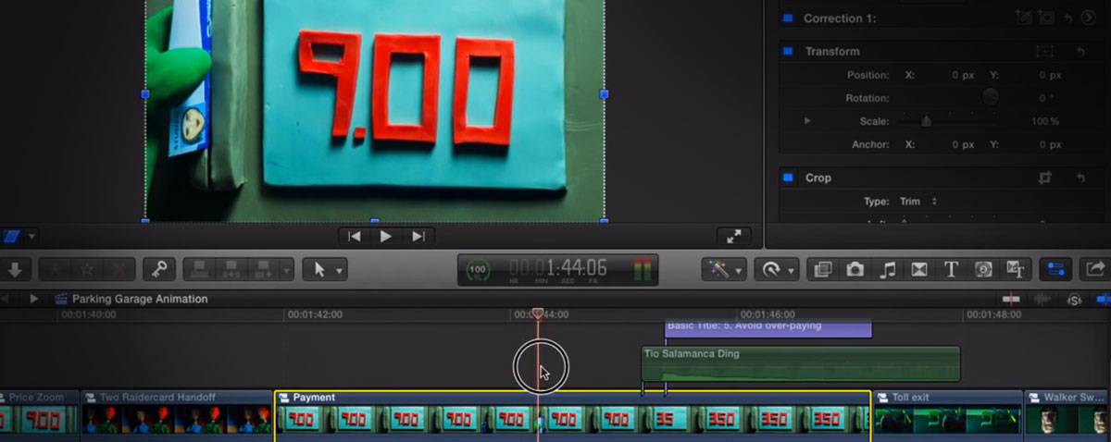The width and height of the screenshot is (1111, 442).
Task: Toggle the inspector button
Action: click(x=1055, y=269)
